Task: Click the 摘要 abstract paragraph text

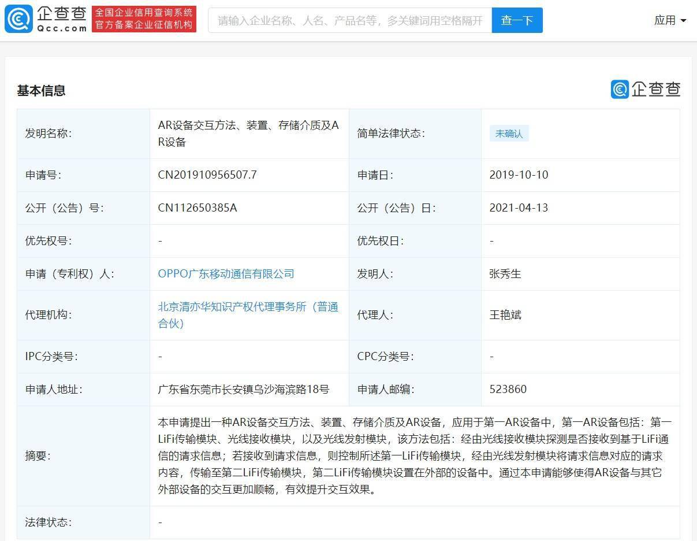Action: pyautogui.click(x=415, y=456)
